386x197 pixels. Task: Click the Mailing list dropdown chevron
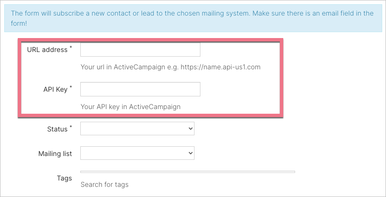(190, 153)
